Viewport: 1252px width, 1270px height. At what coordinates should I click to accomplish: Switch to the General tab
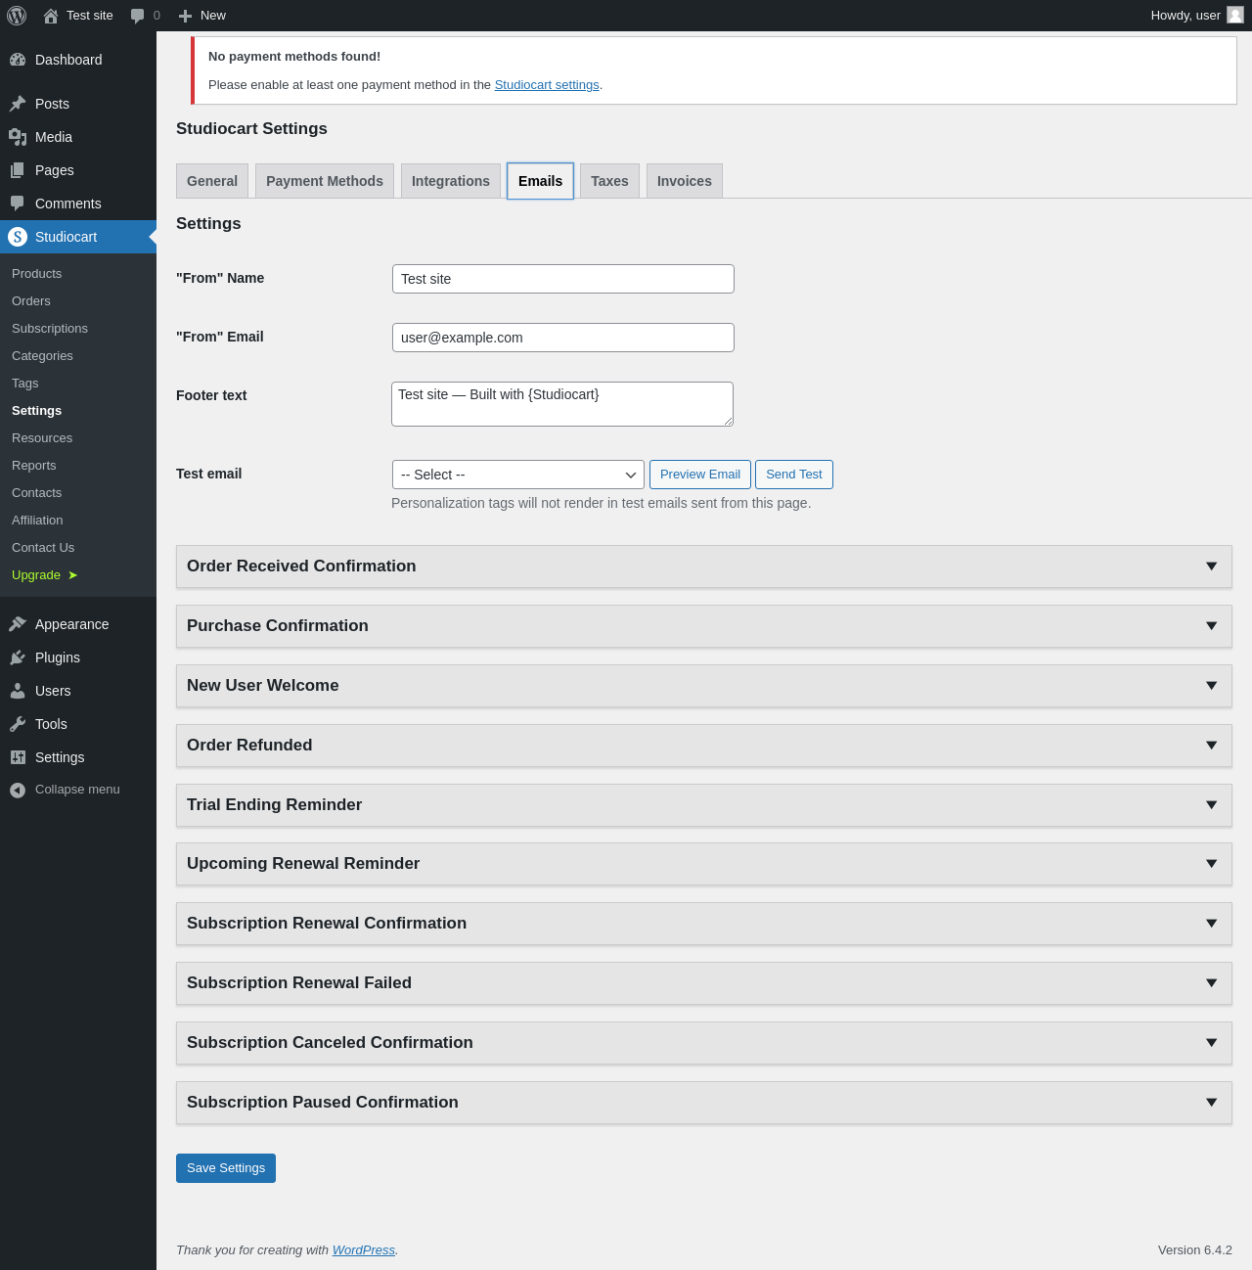pos(212,181)
